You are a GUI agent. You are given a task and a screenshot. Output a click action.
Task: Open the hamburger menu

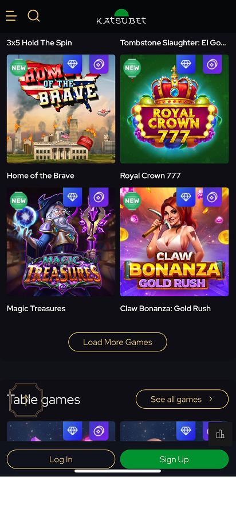pos(11,16)
